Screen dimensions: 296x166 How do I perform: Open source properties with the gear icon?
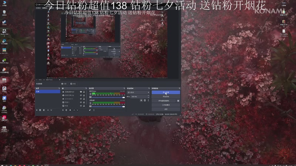pyautogui.click(x=70, y=110)
